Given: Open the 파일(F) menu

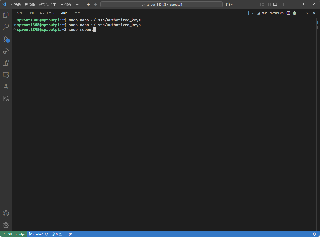Looking at the screenshot, I should [x=16, y=4].
